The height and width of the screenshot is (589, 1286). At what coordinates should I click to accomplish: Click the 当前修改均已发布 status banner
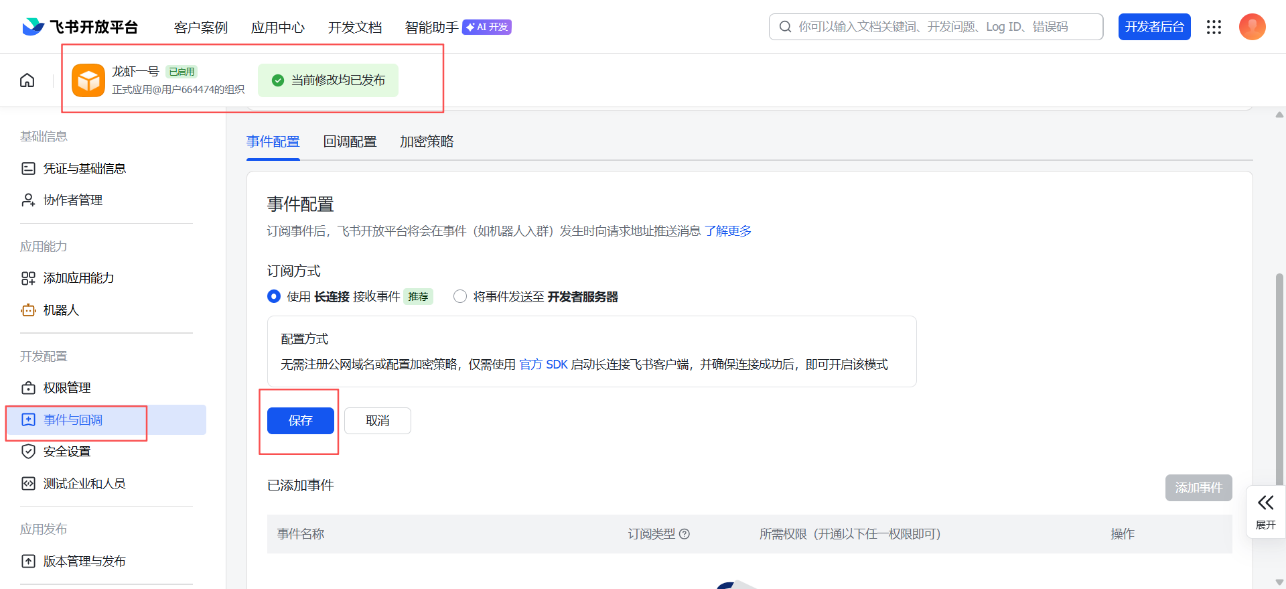click(x=328, y=80)
